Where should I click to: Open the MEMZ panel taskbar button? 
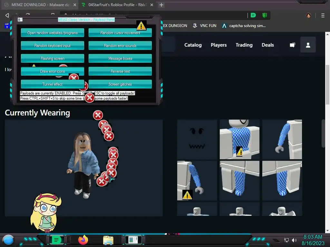[133, 240]
